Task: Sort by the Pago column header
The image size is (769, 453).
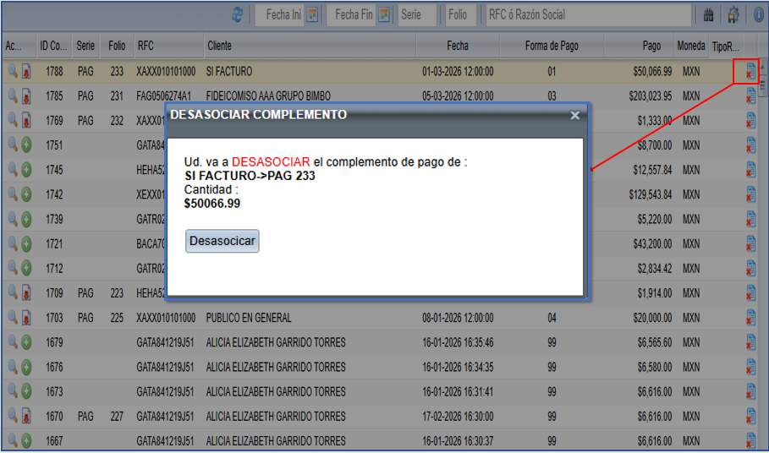Action: [x=651, y=46]
